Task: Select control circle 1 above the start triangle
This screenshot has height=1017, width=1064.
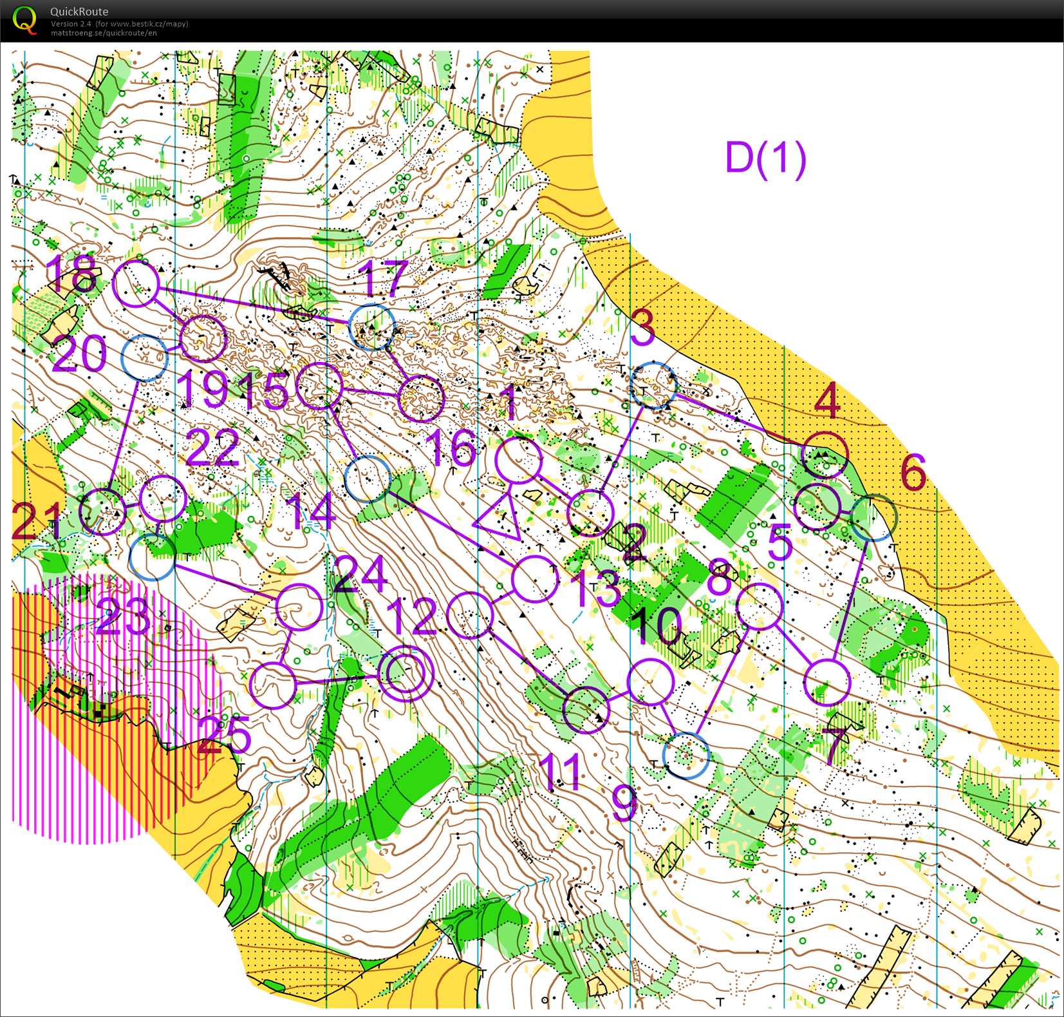Action: [519, 459]
